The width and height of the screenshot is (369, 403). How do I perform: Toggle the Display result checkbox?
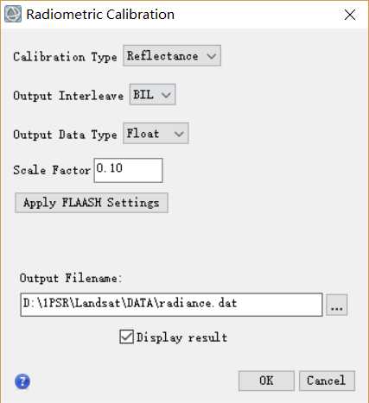click(127, 337)
